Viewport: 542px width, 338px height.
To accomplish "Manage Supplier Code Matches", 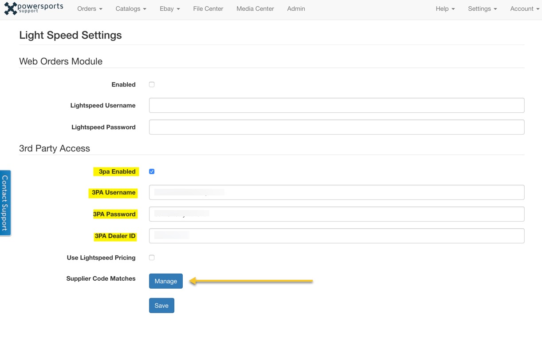I will [x=166, y=281].
